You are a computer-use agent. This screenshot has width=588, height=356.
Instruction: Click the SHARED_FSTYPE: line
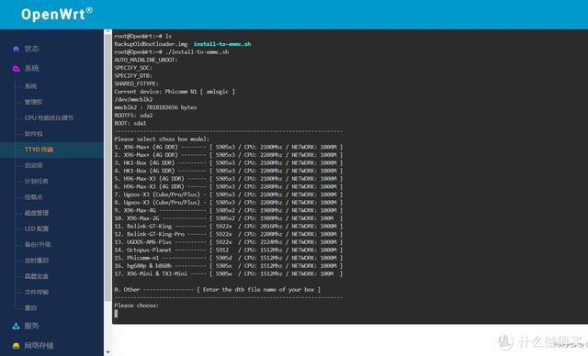pyautogui.click(x=137, y=83)
